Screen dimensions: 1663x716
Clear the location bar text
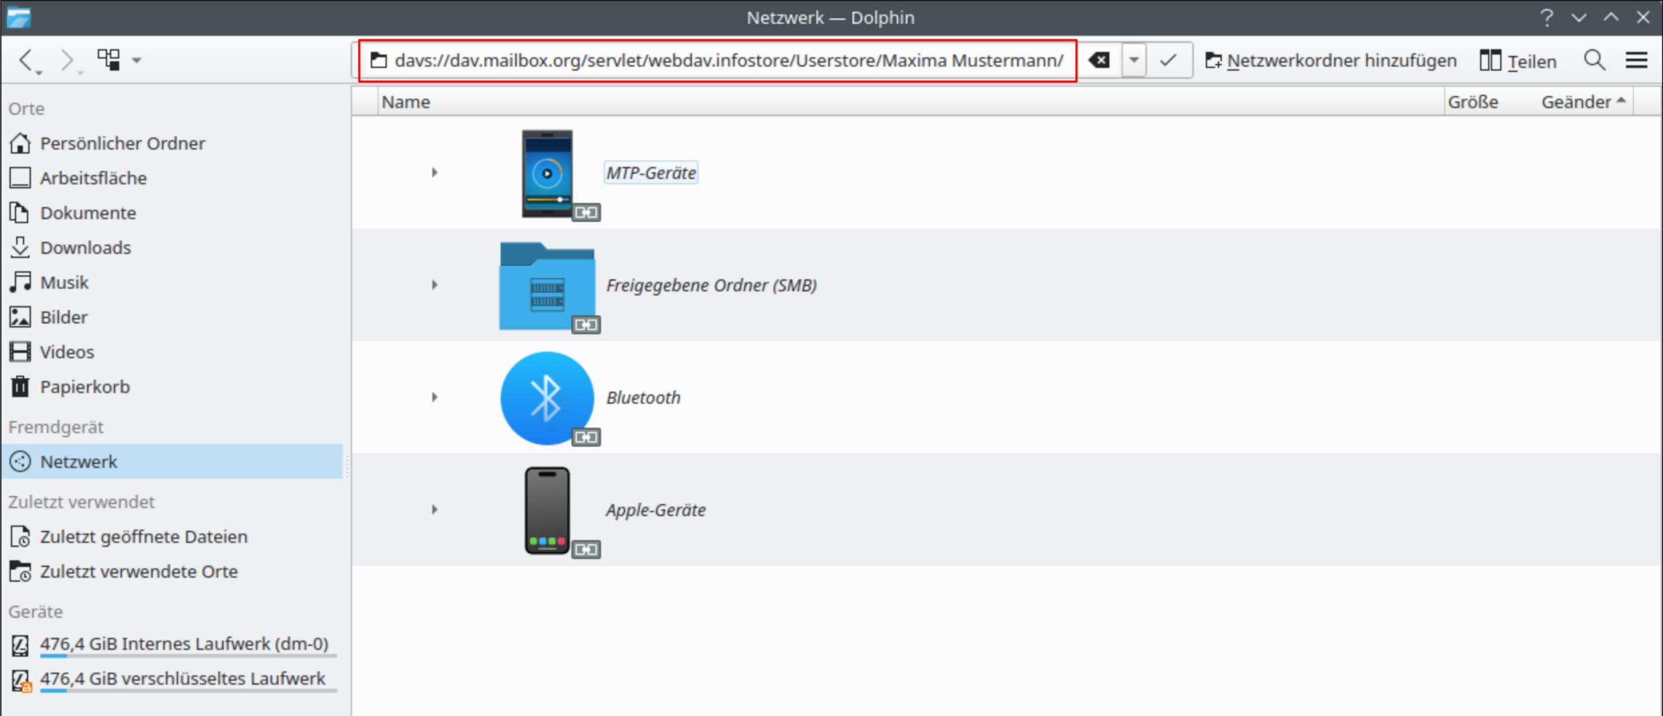click(1099, 60)
